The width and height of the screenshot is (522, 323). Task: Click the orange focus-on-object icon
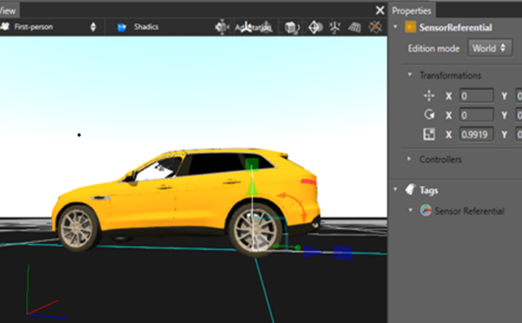pos(375,27)
